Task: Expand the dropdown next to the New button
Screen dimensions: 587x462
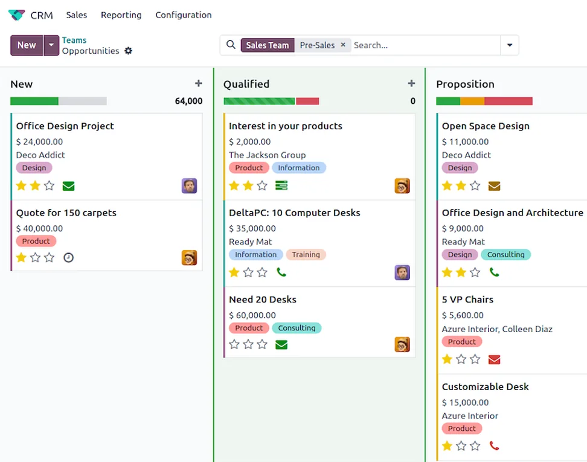Action: pyautogui.click(x=51, y=45)
